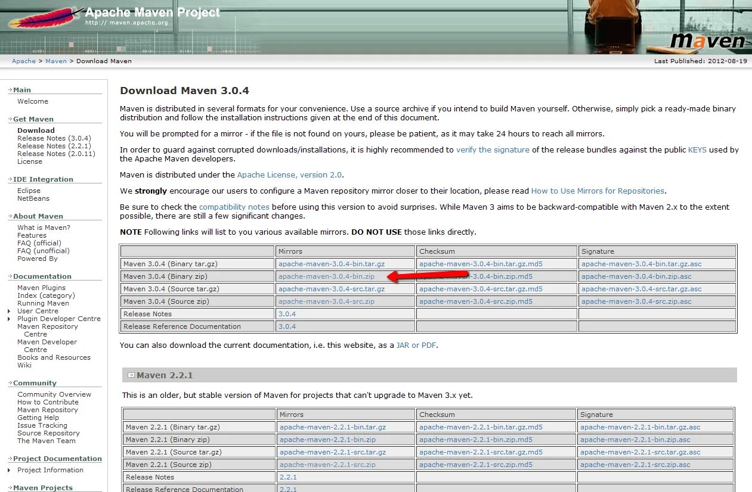Click the verify the signature link

pos(493,150)
